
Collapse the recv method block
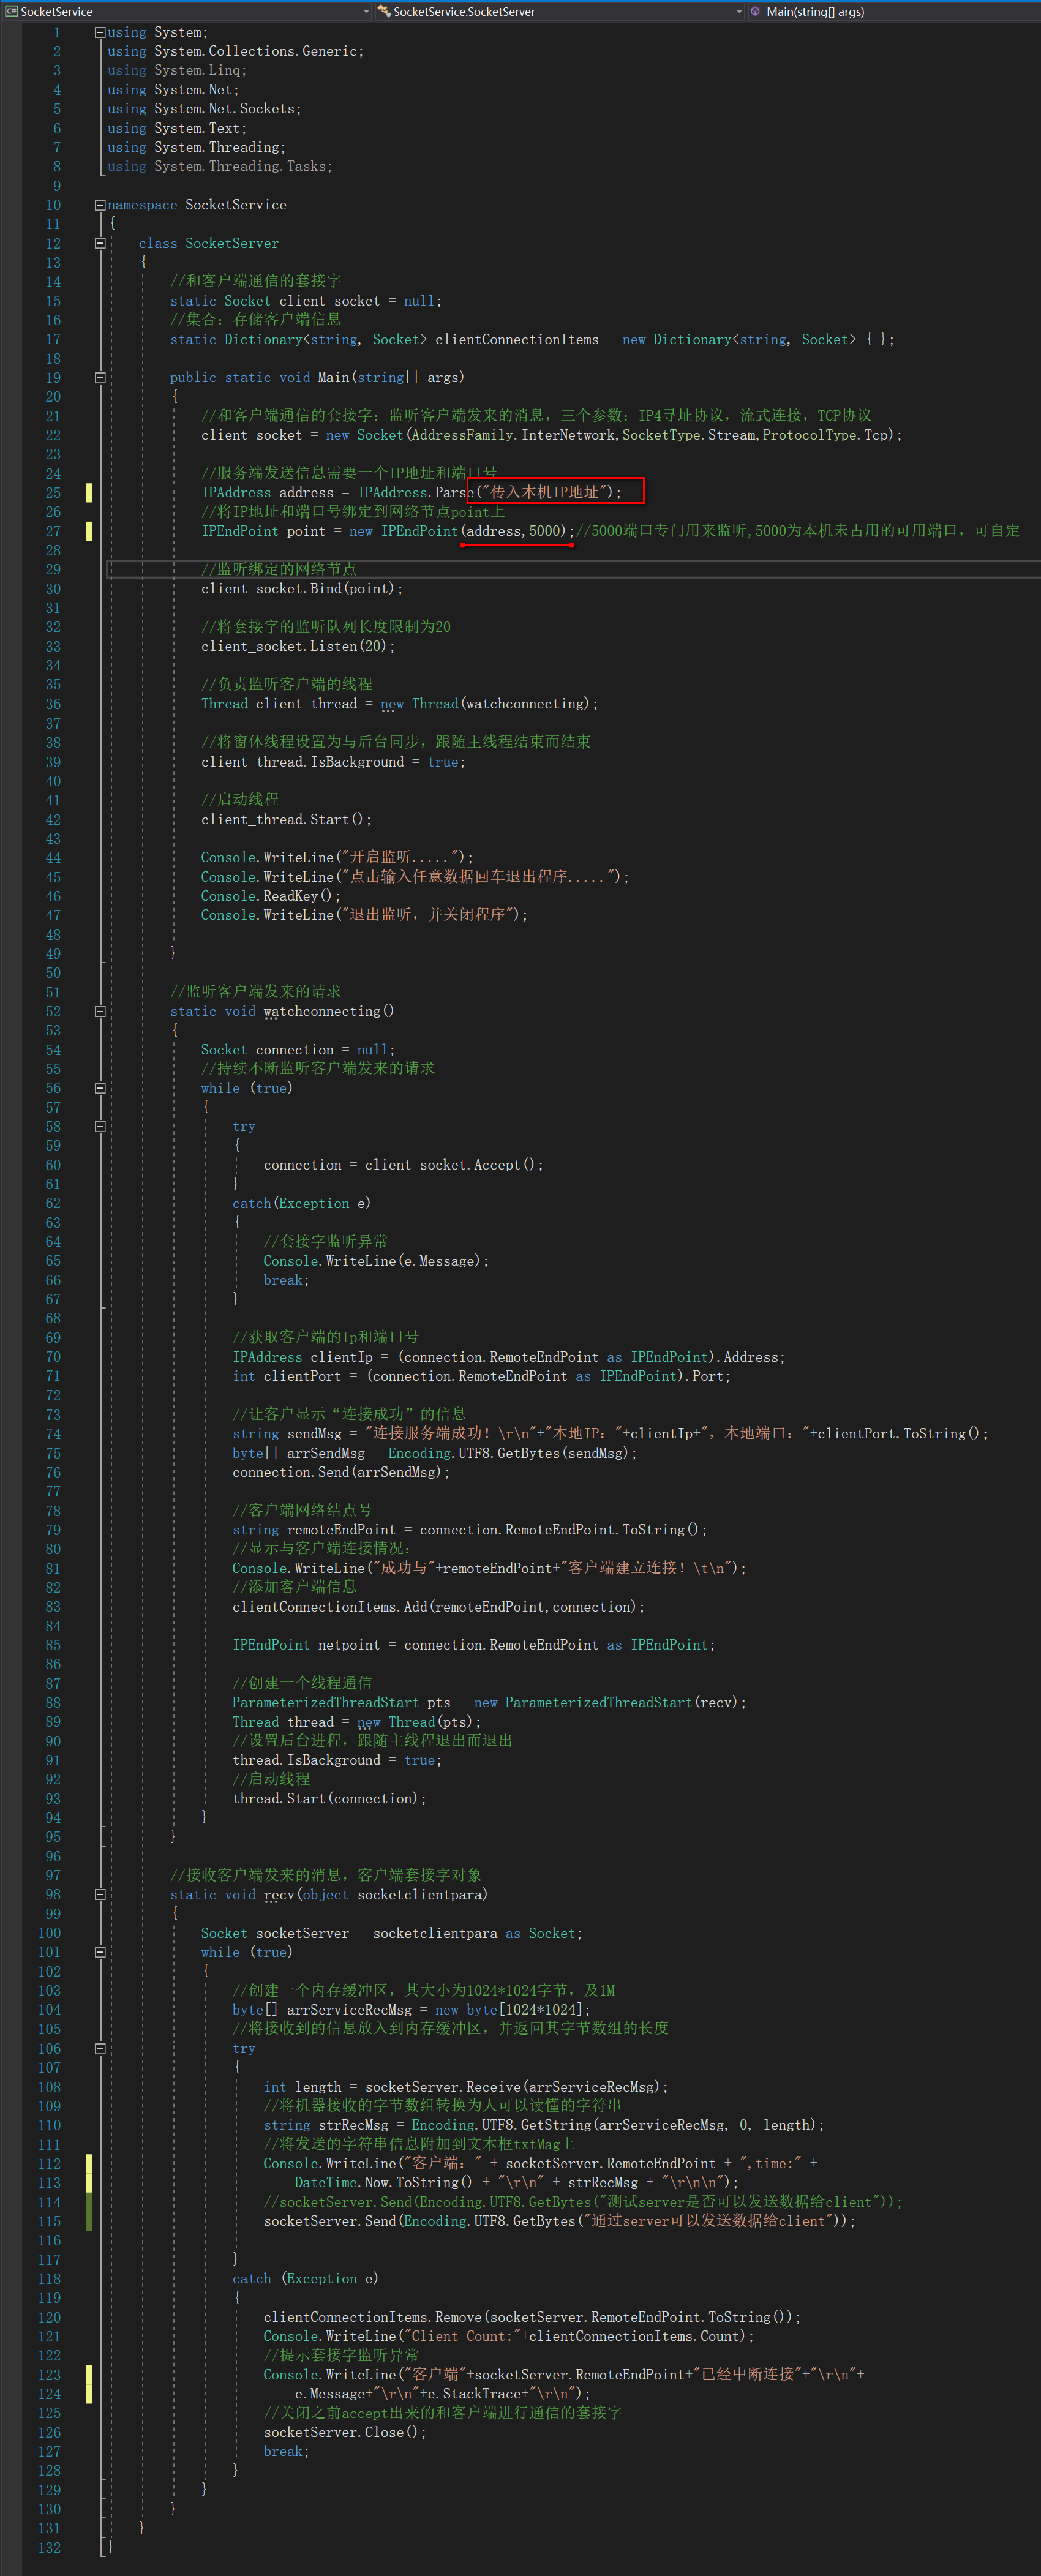pos(100,1894)
